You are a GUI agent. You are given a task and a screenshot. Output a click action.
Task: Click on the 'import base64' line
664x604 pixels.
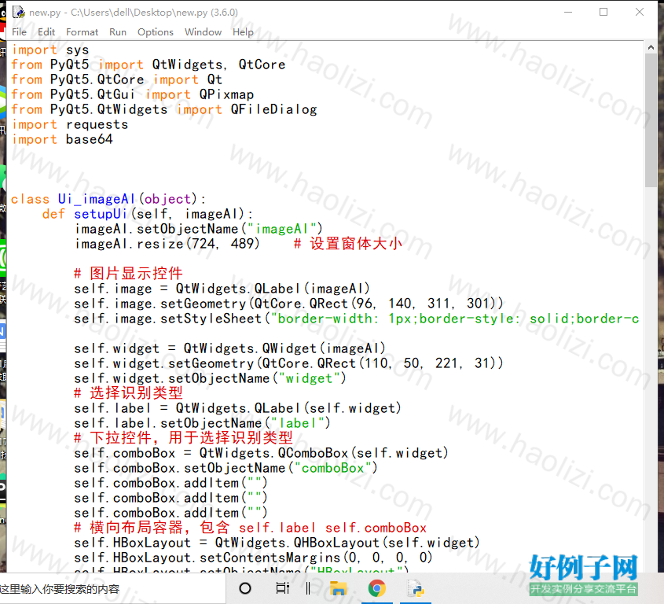pyautogui.click(x=62, y=139)
